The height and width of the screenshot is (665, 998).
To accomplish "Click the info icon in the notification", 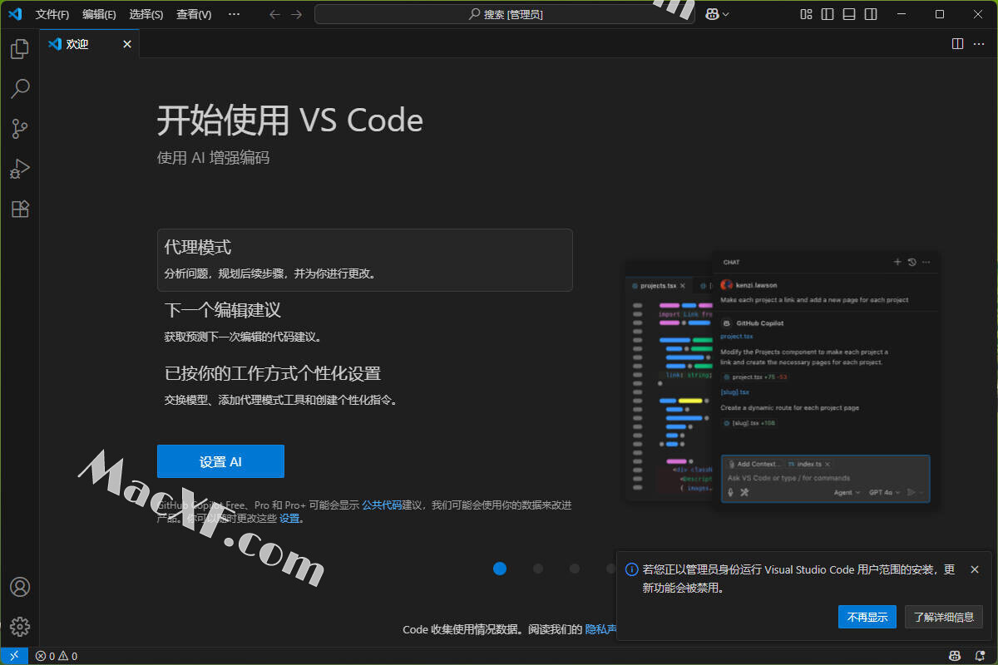I will coord(631,569).
